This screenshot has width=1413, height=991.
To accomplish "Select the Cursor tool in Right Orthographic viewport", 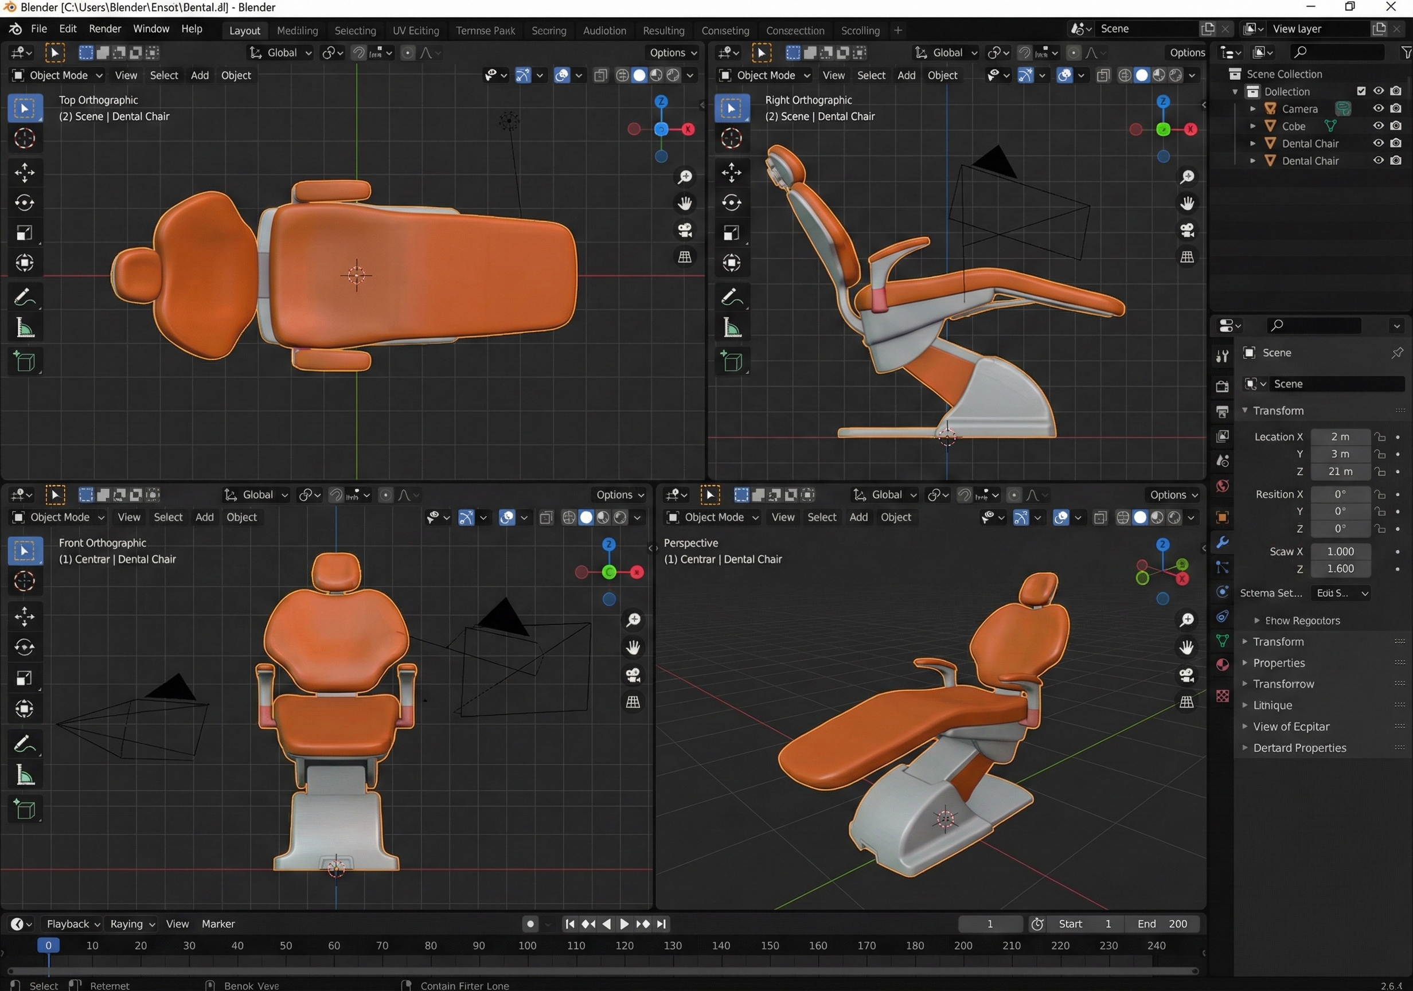I will coord(731,138).
